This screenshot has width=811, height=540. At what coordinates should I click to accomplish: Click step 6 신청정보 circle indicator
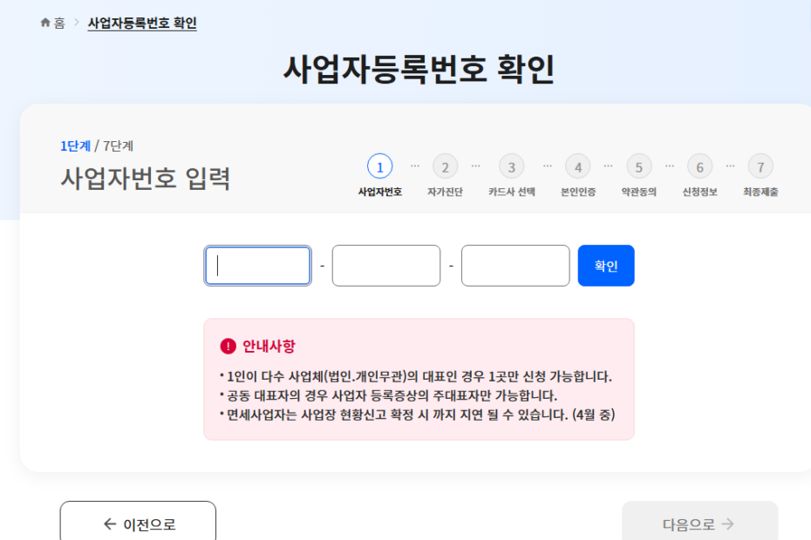(699, 165)
